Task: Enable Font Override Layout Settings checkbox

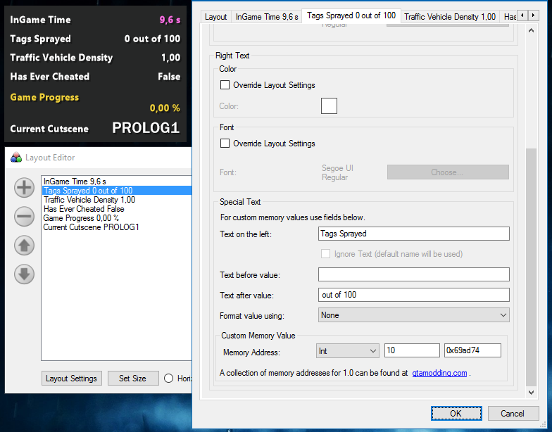Action: [225, 144]
